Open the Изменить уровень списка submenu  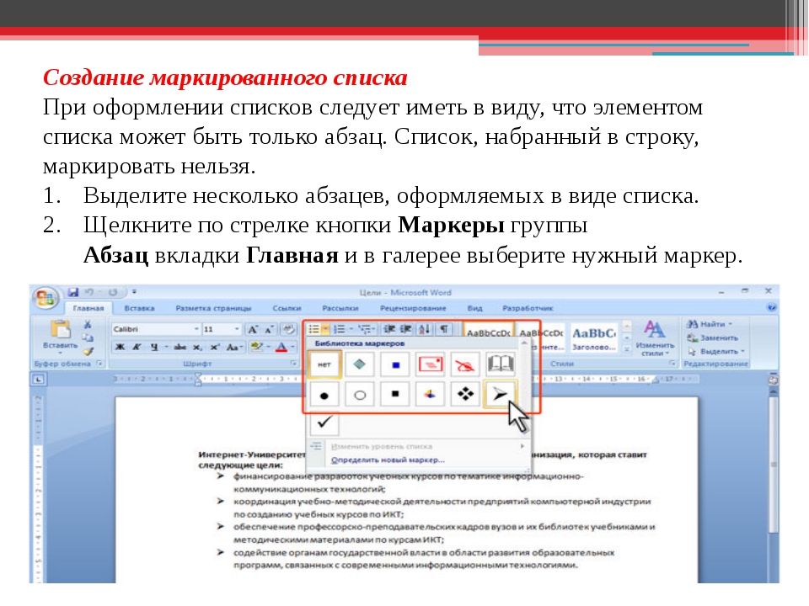click(x=418, y=446)
